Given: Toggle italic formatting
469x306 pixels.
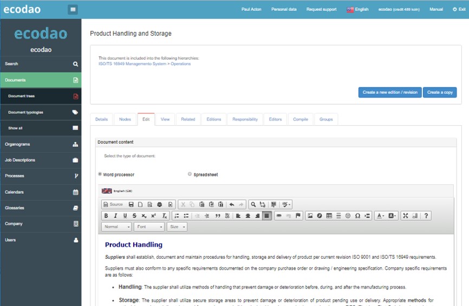Looking at the screenshot, I should click(115, 216).
